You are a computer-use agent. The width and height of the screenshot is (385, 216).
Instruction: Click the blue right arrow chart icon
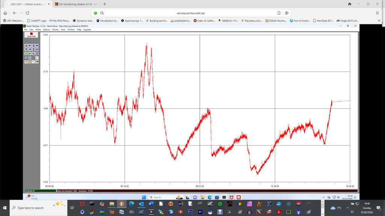(x=30, y=49)
